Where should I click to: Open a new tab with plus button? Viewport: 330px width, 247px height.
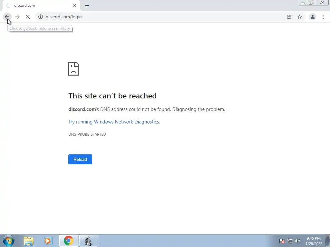pos(87,6)
